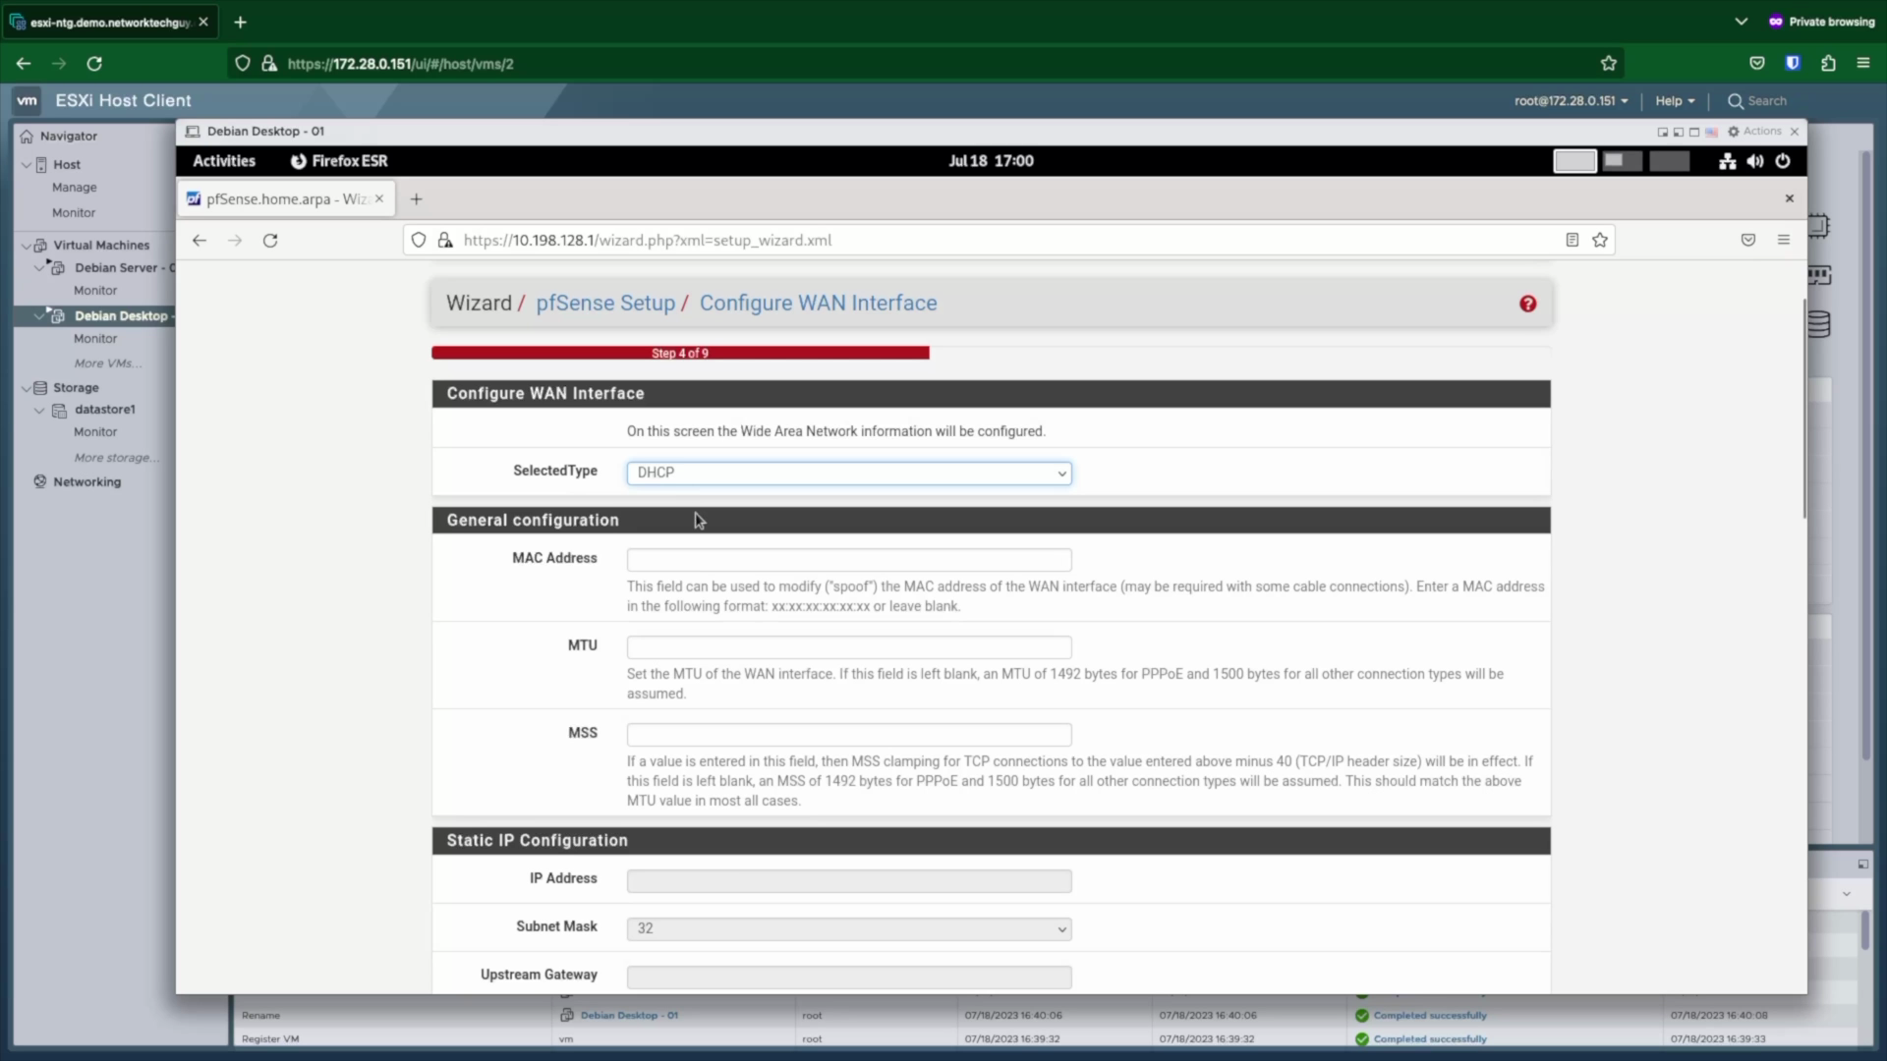Click the MTU input field

849,647
